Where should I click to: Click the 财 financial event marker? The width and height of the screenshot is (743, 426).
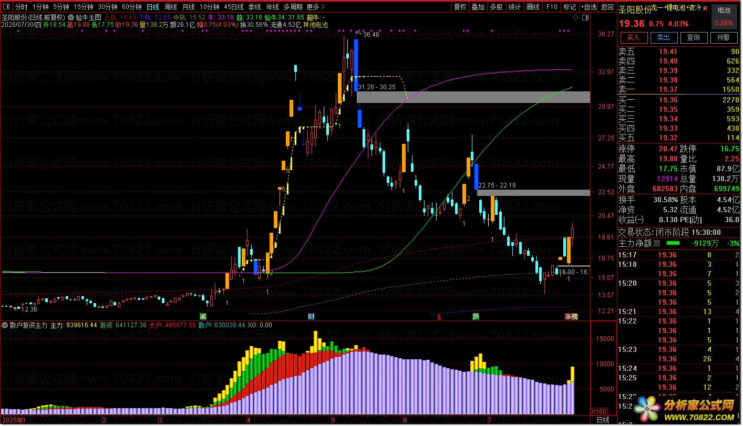click(311, 316)
